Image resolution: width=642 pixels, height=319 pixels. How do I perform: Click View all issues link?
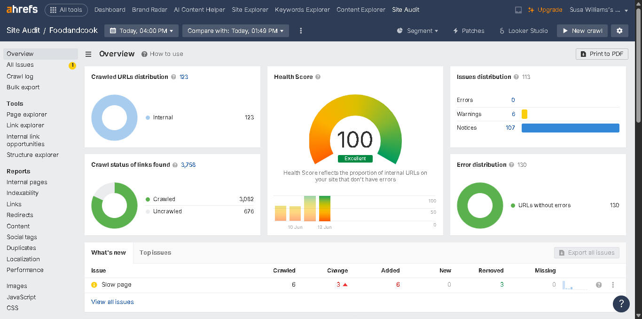(112, 302)
